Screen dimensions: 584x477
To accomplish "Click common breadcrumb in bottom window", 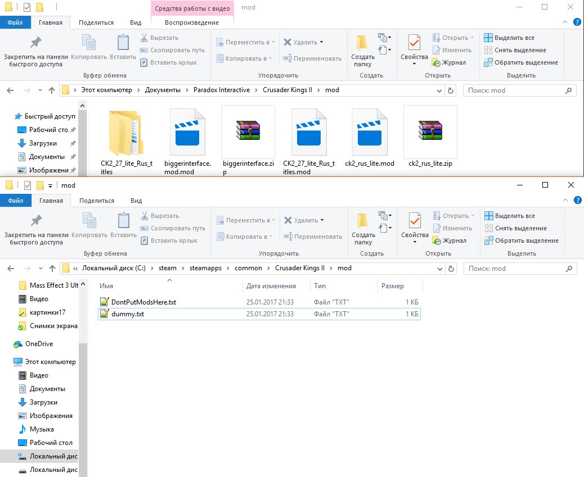I will coord(249,268).
